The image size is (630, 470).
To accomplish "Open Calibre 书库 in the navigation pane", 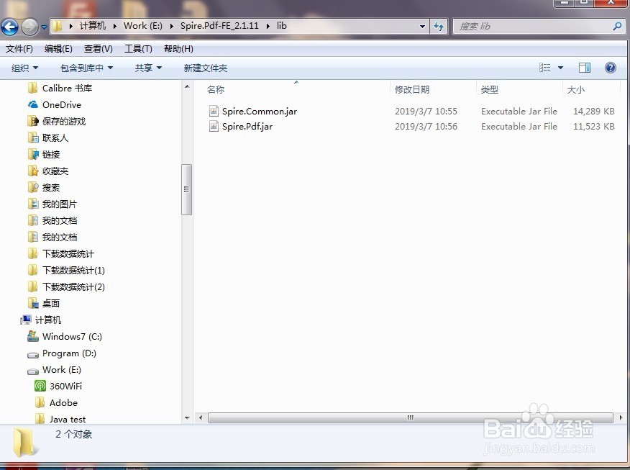I will [67, 88].
